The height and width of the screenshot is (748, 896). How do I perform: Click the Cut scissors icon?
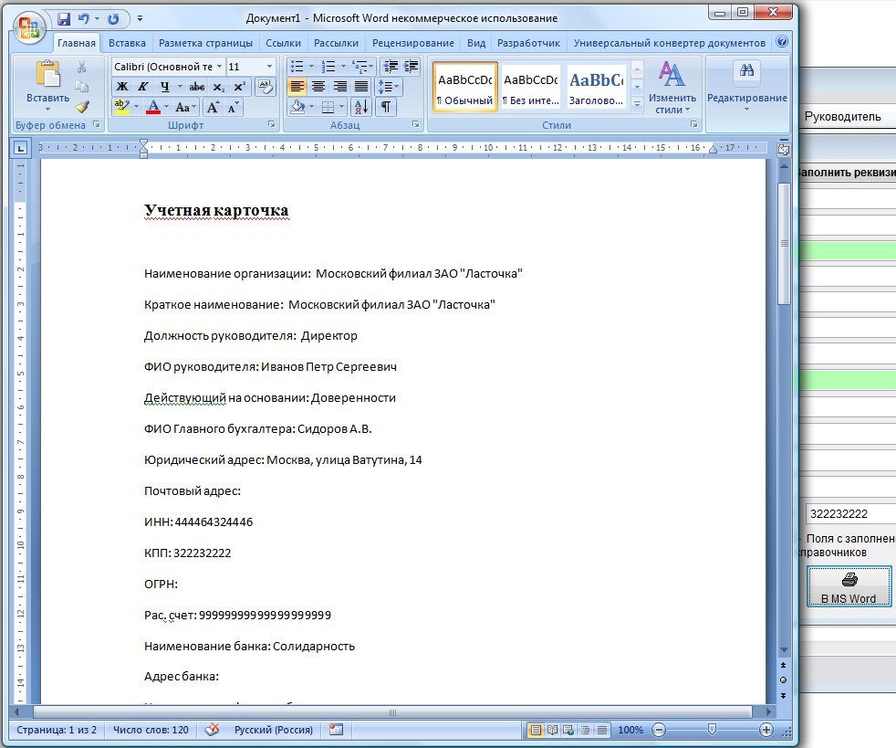(x=82, y=67)
